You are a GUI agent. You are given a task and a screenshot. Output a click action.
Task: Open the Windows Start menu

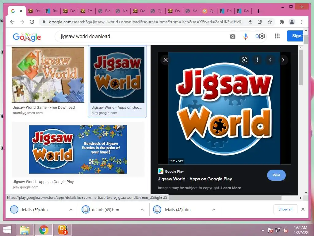pyautogui.click(x=7, y=230)
